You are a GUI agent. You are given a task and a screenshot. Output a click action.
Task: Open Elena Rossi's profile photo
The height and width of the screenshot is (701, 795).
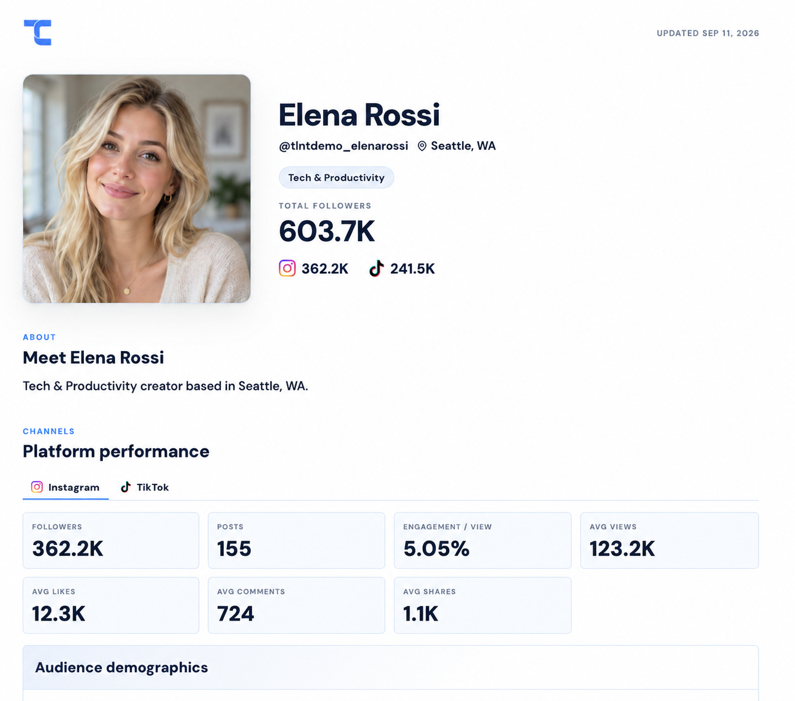(136, 189)
